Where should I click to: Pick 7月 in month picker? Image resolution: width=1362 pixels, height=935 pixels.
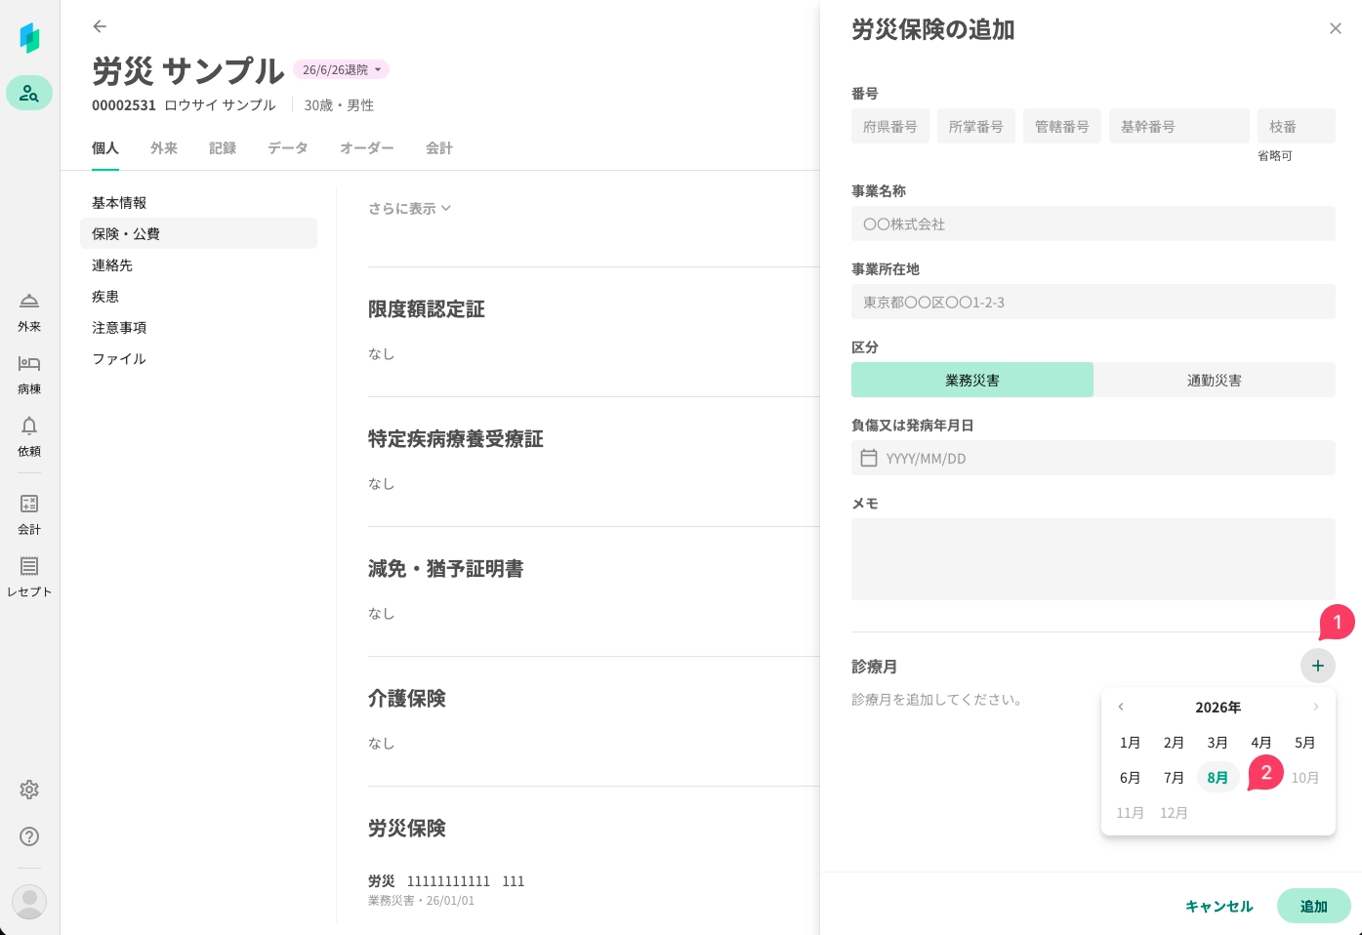(x=1175, y=777)
